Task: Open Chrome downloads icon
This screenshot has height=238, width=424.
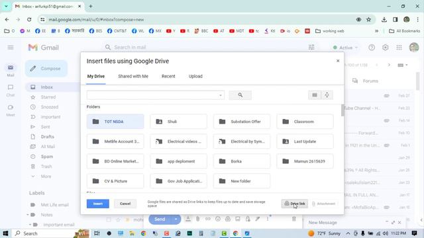Action: point(384,19)
